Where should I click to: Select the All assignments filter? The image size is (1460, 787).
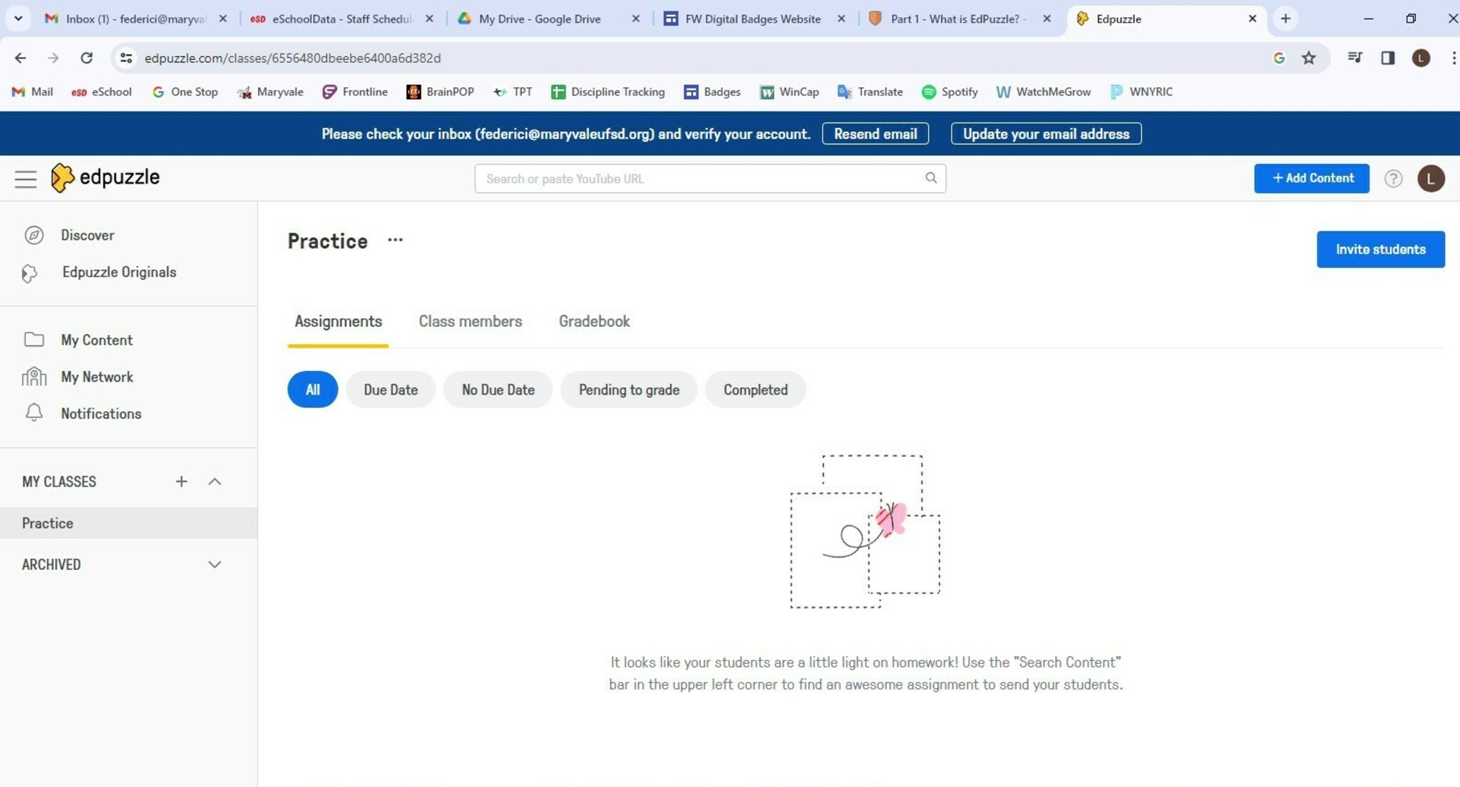312,390
